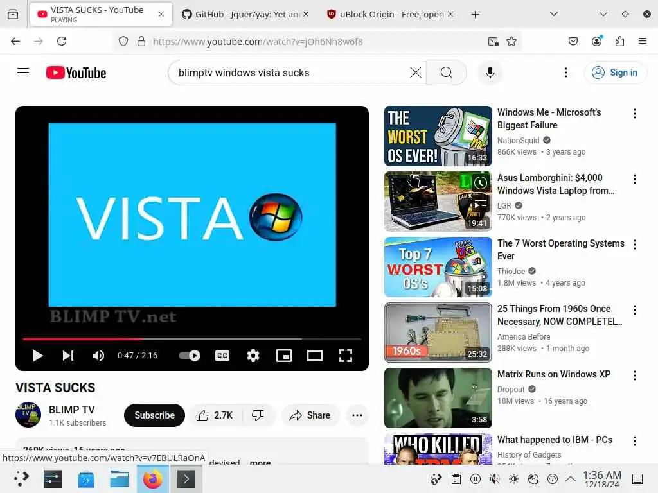Toggle muted audio volume in tray
Viewport: 658px width, 493px height.
click(x=495, y=479)
